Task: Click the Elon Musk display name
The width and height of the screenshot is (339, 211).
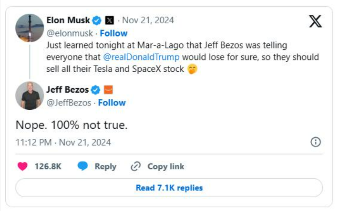Action: 68,20
